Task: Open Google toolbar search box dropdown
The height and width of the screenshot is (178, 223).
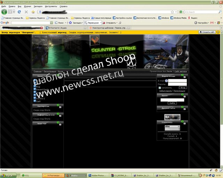Action: point(52,23)
